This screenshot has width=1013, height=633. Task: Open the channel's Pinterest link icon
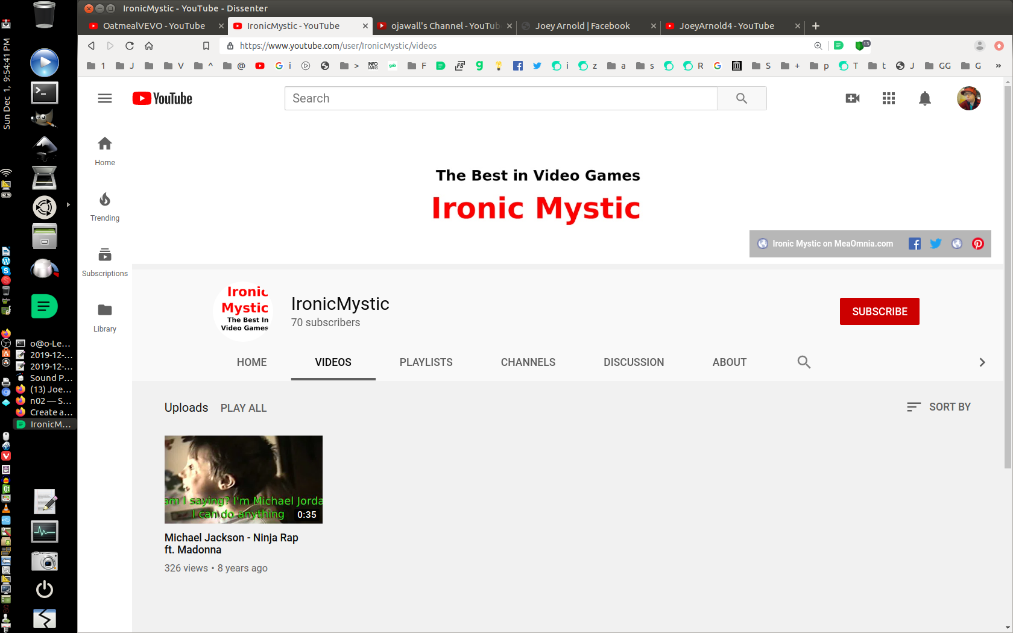978,244
